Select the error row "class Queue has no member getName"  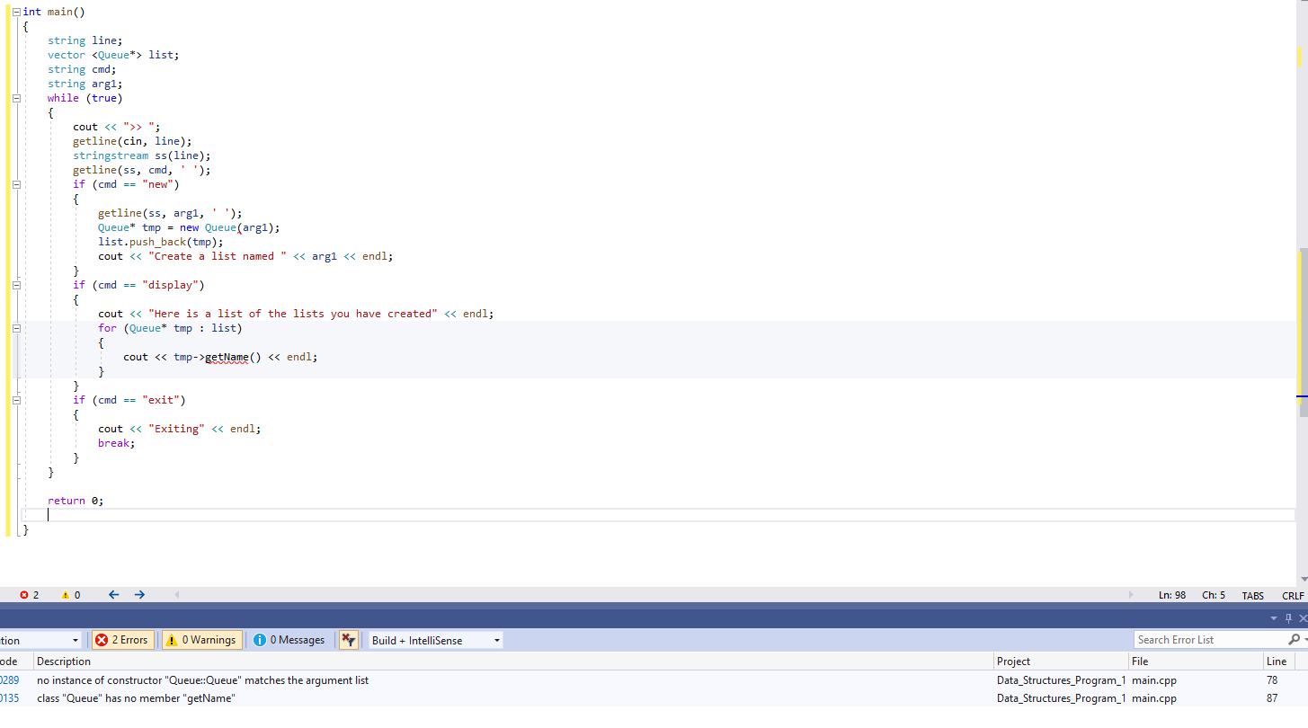(360, 698)
